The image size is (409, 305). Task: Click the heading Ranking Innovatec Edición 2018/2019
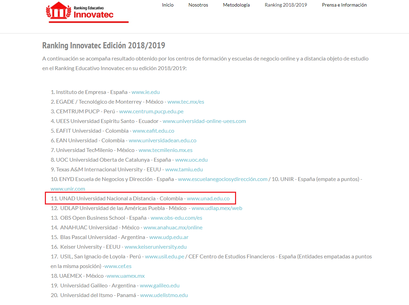[x=104, y=45]
